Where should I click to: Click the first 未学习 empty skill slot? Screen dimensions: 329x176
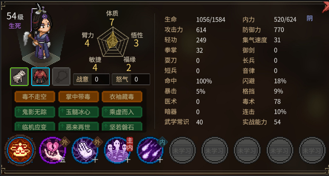182,150
